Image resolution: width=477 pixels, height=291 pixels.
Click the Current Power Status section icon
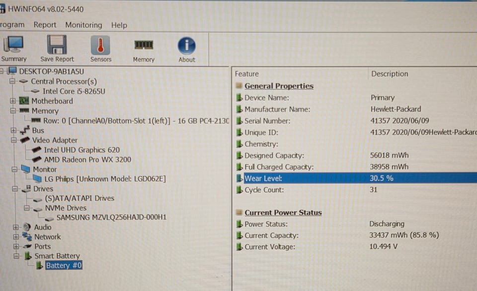coord(239,212)
